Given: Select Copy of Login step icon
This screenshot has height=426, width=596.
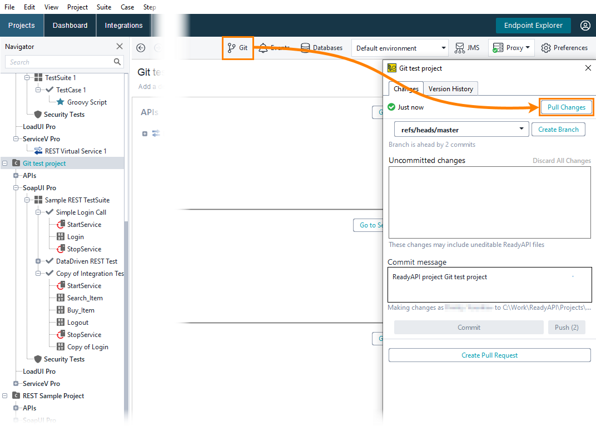Looking at the screenshot, I should pyautogui.click(x=61, y=346).
